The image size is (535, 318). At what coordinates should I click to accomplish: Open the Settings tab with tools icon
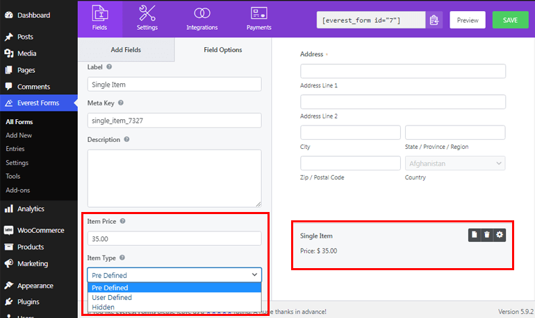pos(147,19)
